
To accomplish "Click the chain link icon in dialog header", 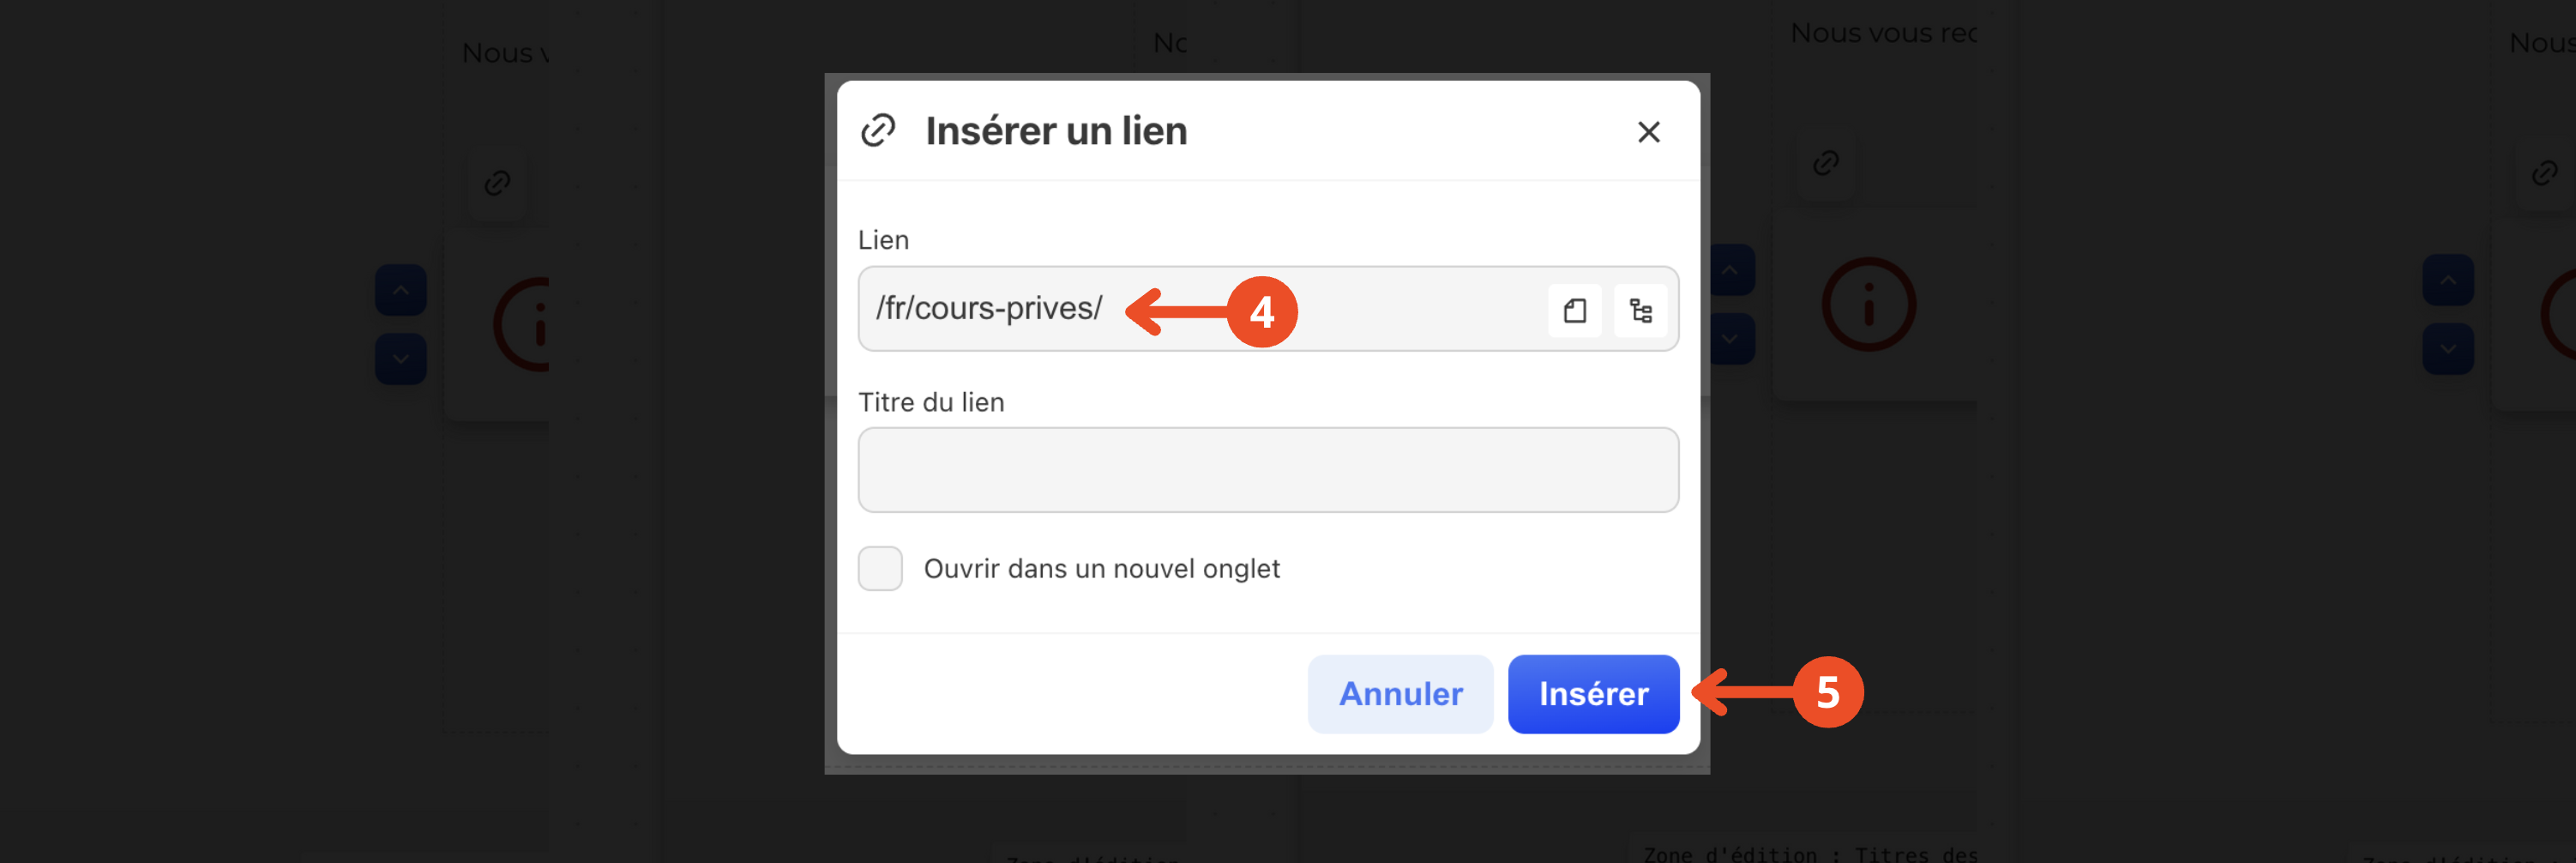I will pyautogui.click(x=878, y=131).
